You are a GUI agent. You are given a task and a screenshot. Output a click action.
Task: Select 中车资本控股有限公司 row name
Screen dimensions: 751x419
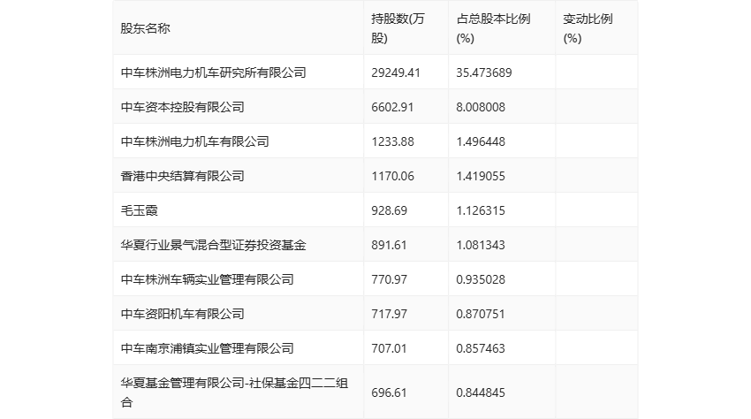click(x=182, y=107)
